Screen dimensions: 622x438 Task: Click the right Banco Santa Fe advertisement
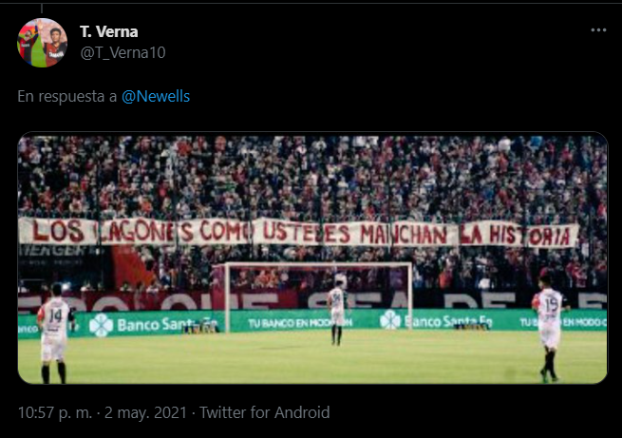[437, 320]
